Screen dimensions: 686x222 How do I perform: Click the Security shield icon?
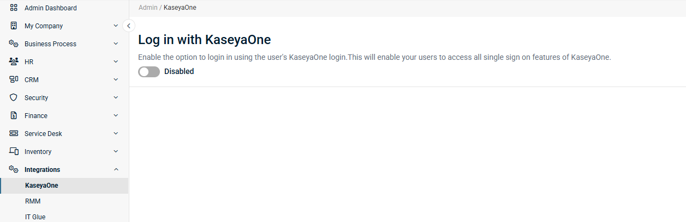click(x=14, y=98)
